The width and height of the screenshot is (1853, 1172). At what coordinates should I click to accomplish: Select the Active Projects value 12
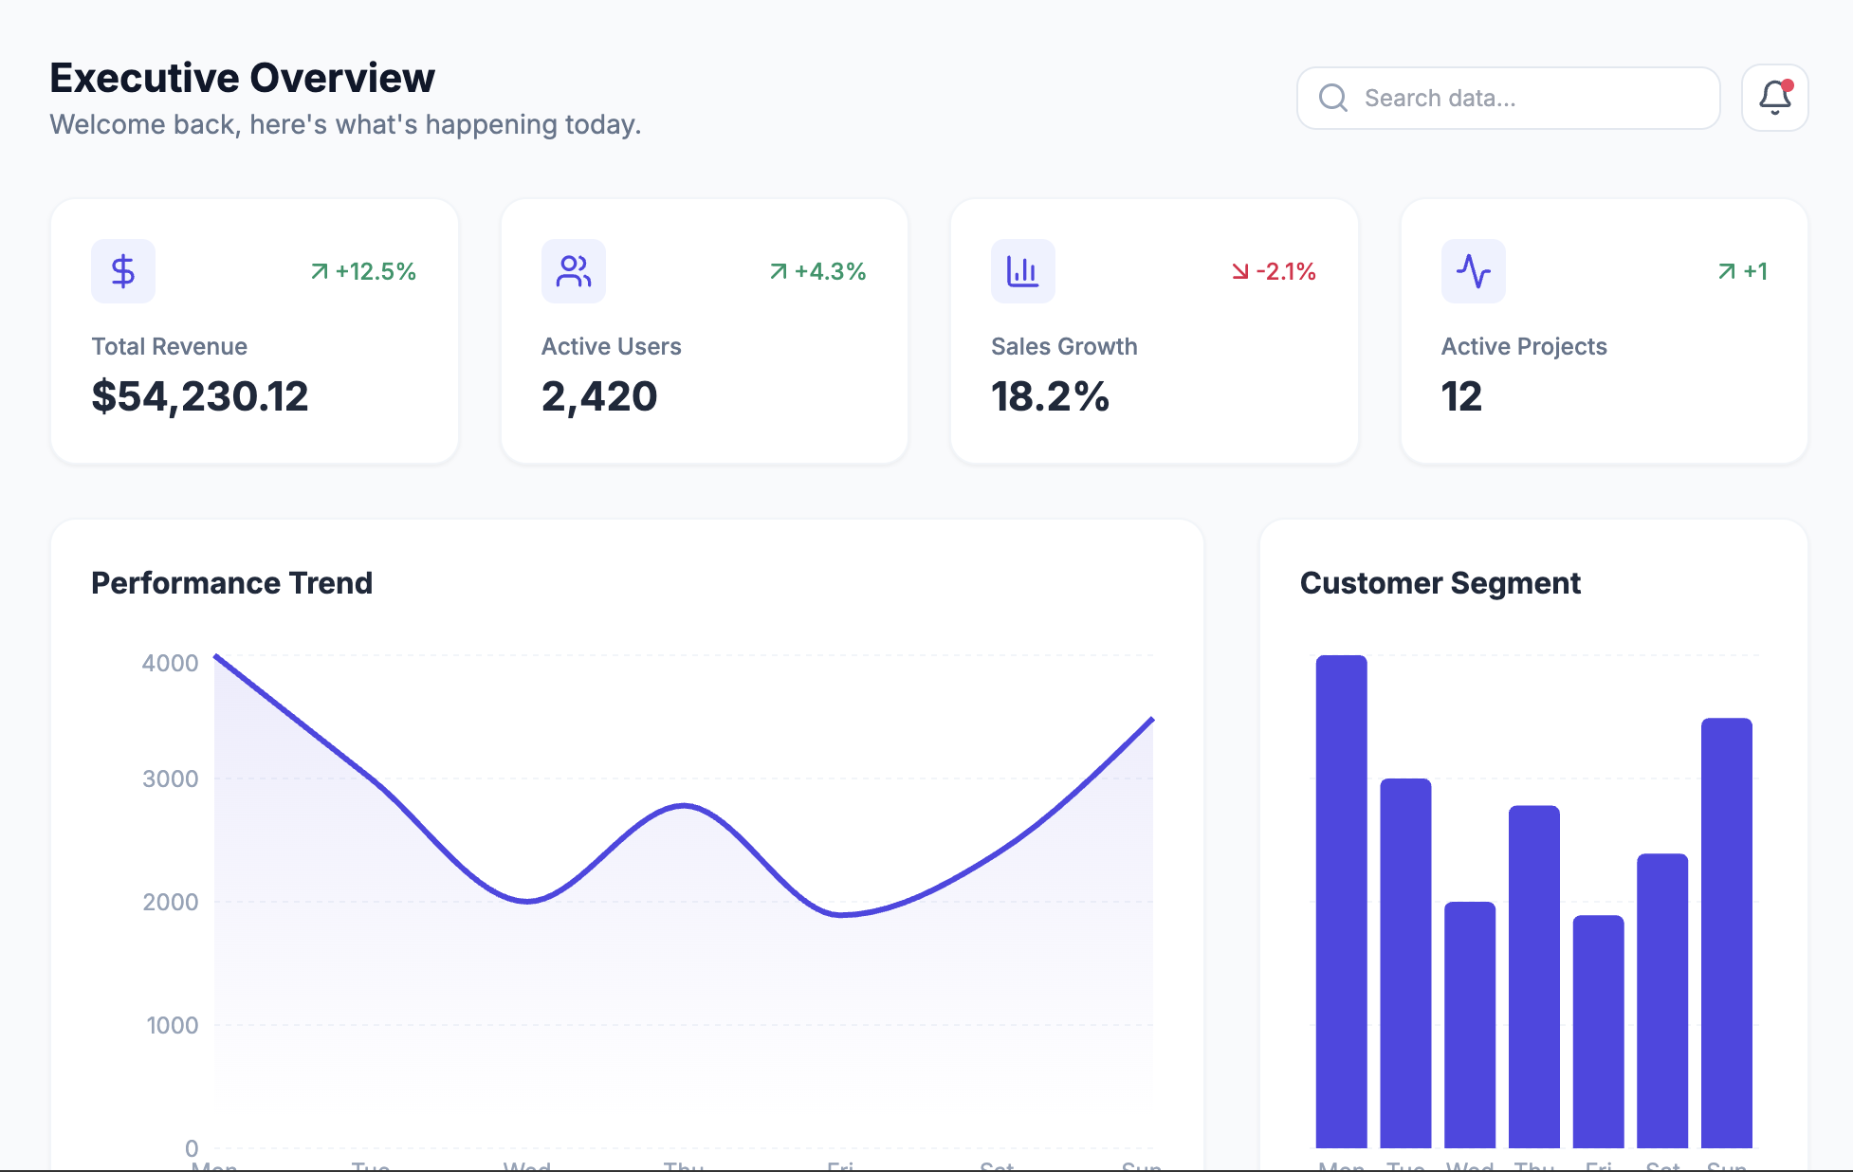pos(1461,396)
